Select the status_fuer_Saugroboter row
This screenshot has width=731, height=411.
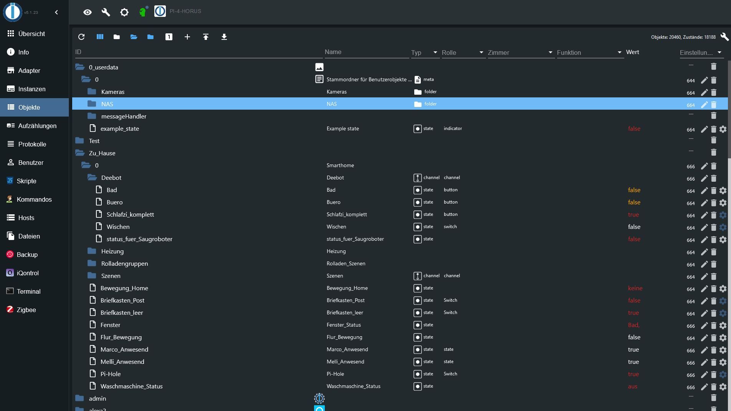click(400, 239)
